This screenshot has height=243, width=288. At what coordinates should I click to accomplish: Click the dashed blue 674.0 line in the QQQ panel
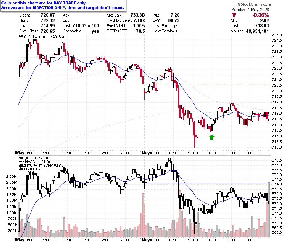tap(208, 183)
